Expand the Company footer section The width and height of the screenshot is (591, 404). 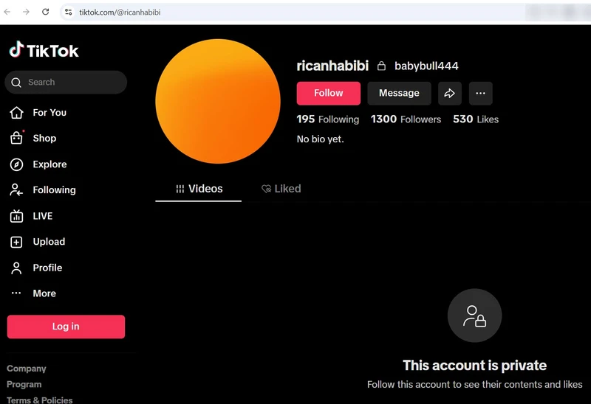point(27,369)
